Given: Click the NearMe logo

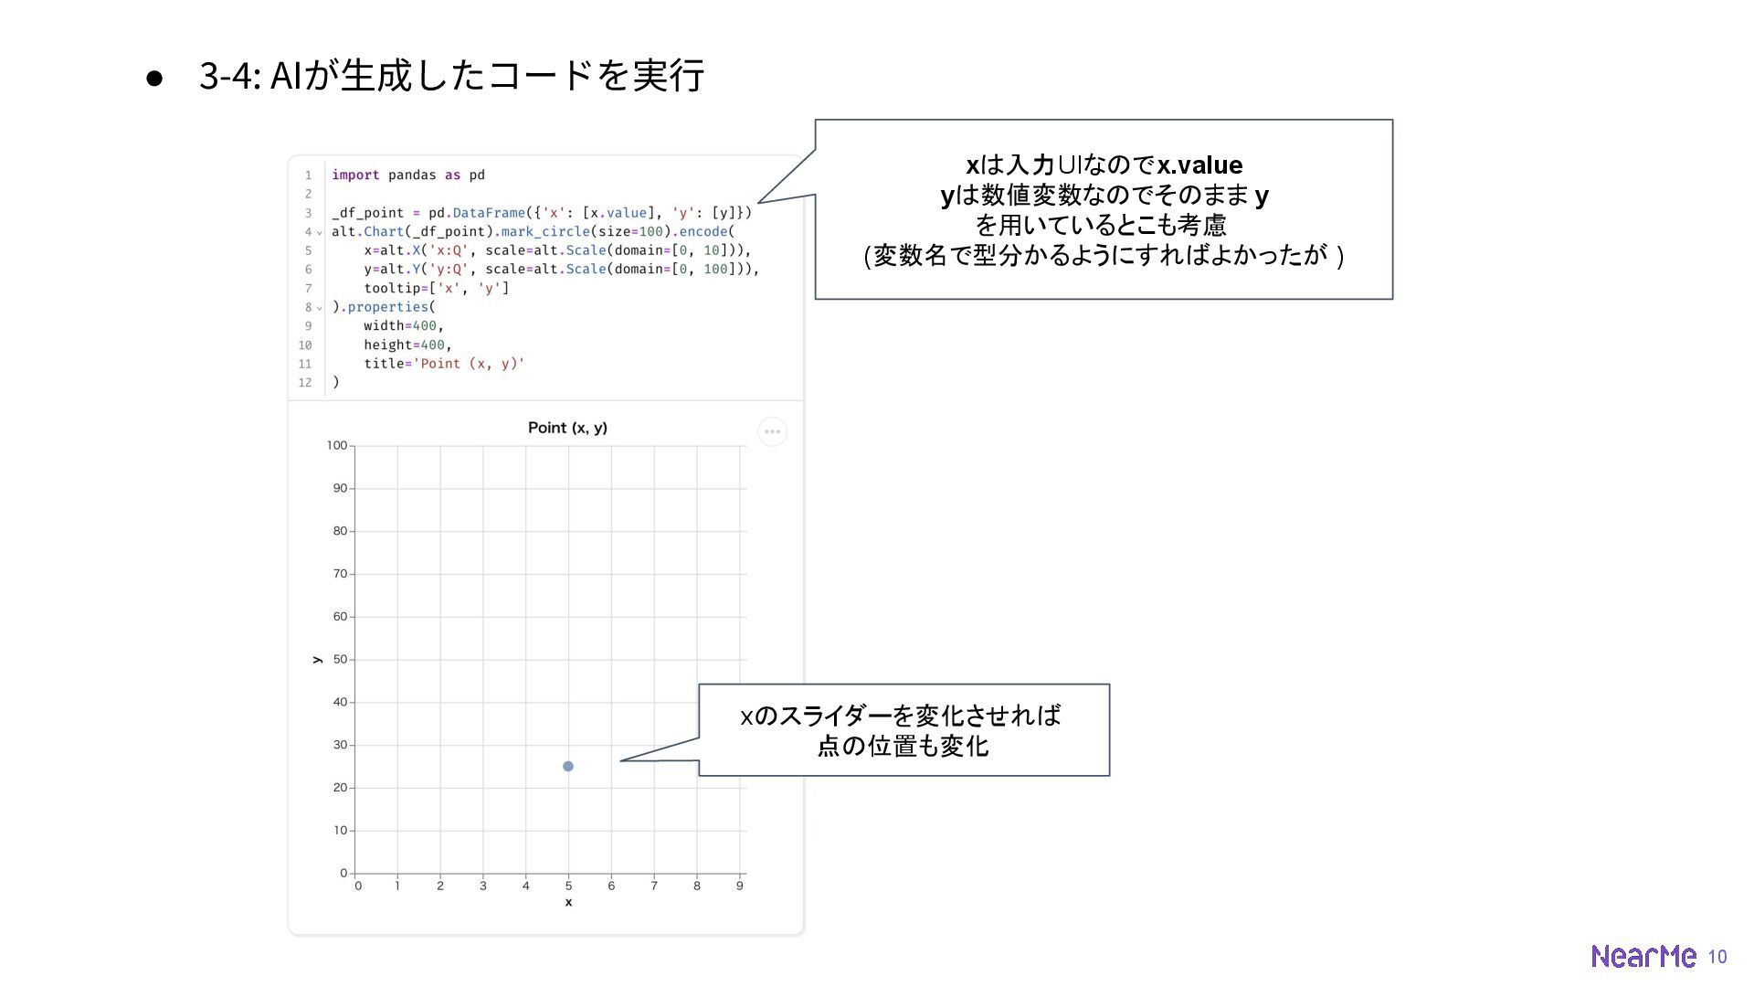Looking at the screenshot, I should (1643, 956).
